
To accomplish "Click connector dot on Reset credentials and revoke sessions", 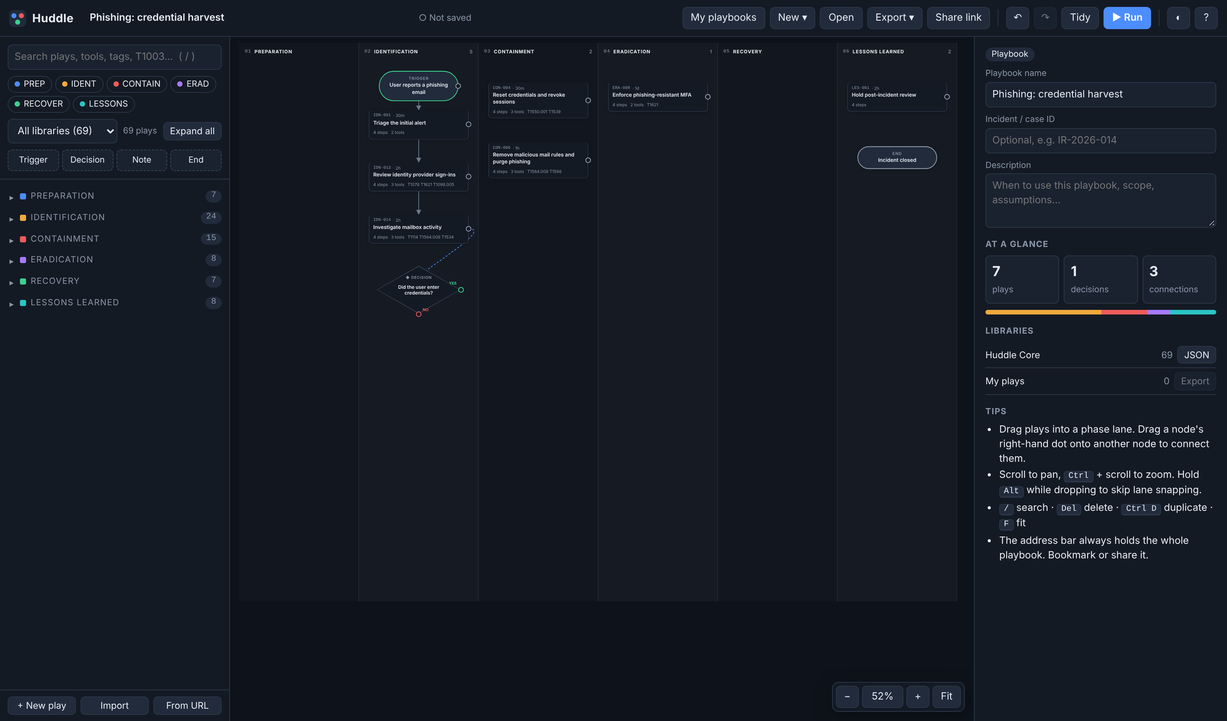I will (588, 100).
